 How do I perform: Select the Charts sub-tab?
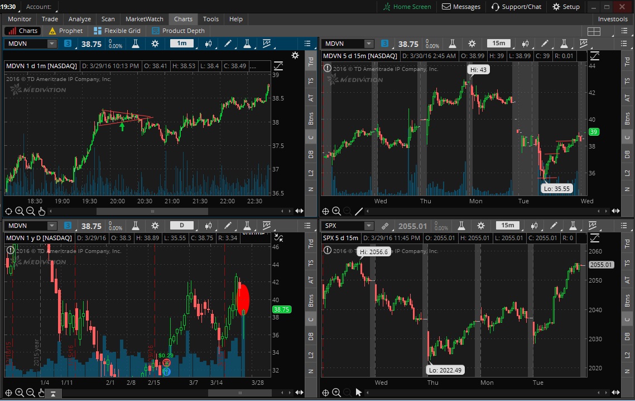[x=23, y=31]
